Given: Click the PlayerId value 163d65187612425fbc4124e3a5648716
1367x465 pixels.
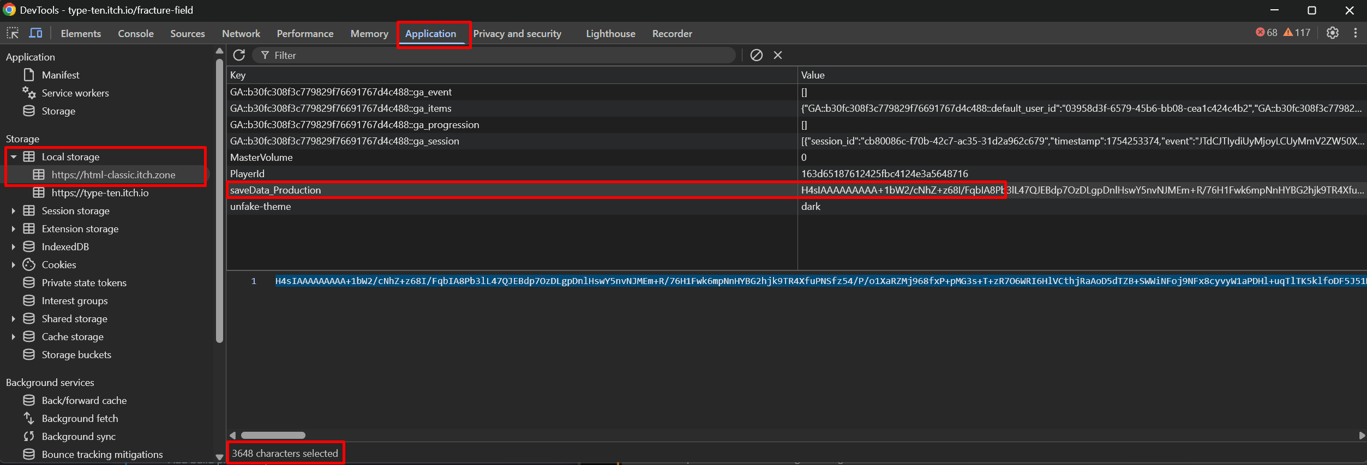Looking at the screenshot, I should click(884, 173).
